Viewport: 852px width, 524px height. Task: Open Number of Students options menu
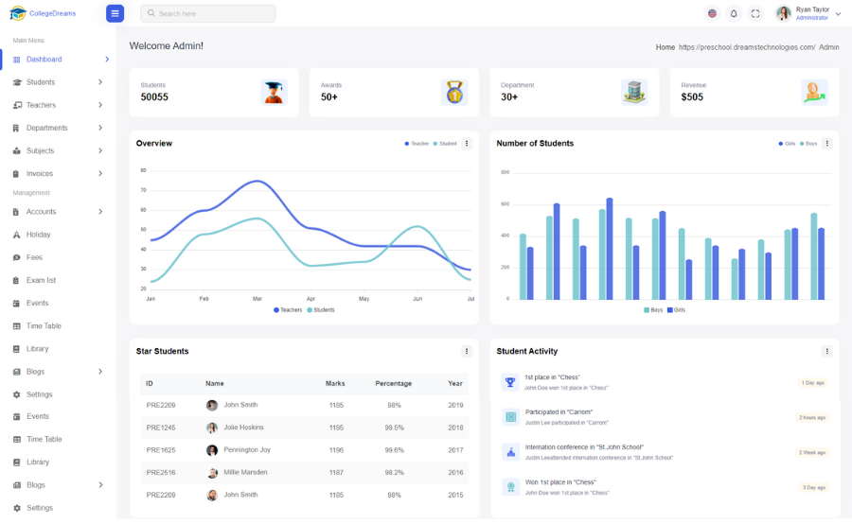[826, 144]
